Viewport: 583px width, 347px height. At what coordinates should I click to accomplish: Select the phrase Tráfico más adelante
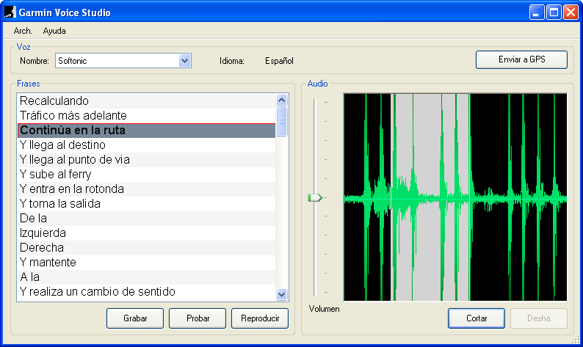146,115
